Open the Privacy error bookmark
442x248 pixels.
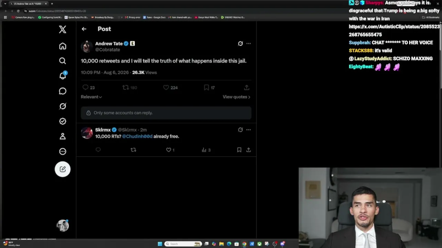tap(133, 17)
